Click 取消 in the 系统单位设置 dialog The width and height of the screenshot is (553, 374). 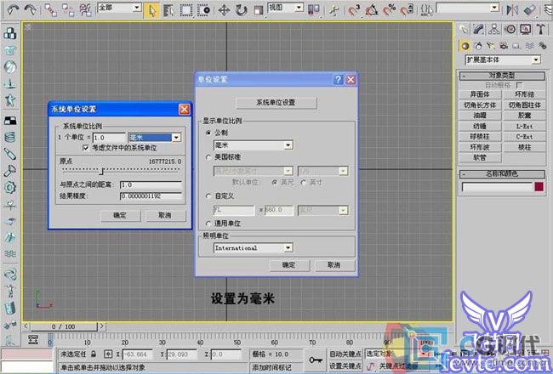165,215
